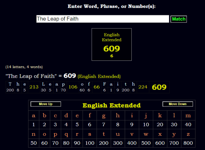Click value 600 in cipher table
This screenshot has height=150, width=205.
(160, 143)
